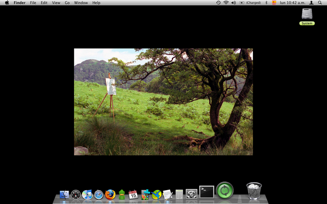Show the clock menu lun 10:42 a.m.
This screenshot has width=327, height=204.
[x=293, y=3]
